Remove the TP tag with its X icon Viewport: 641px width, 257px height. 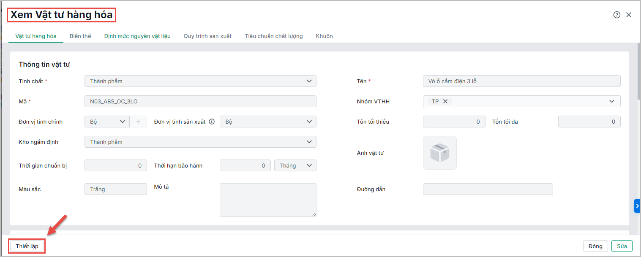coord(445,101)
